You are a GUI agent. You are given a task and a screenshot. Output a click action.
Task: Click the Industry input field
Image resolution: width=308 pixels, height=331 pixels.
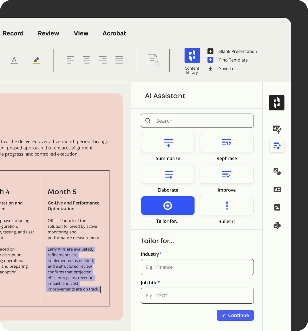[197, 267]
